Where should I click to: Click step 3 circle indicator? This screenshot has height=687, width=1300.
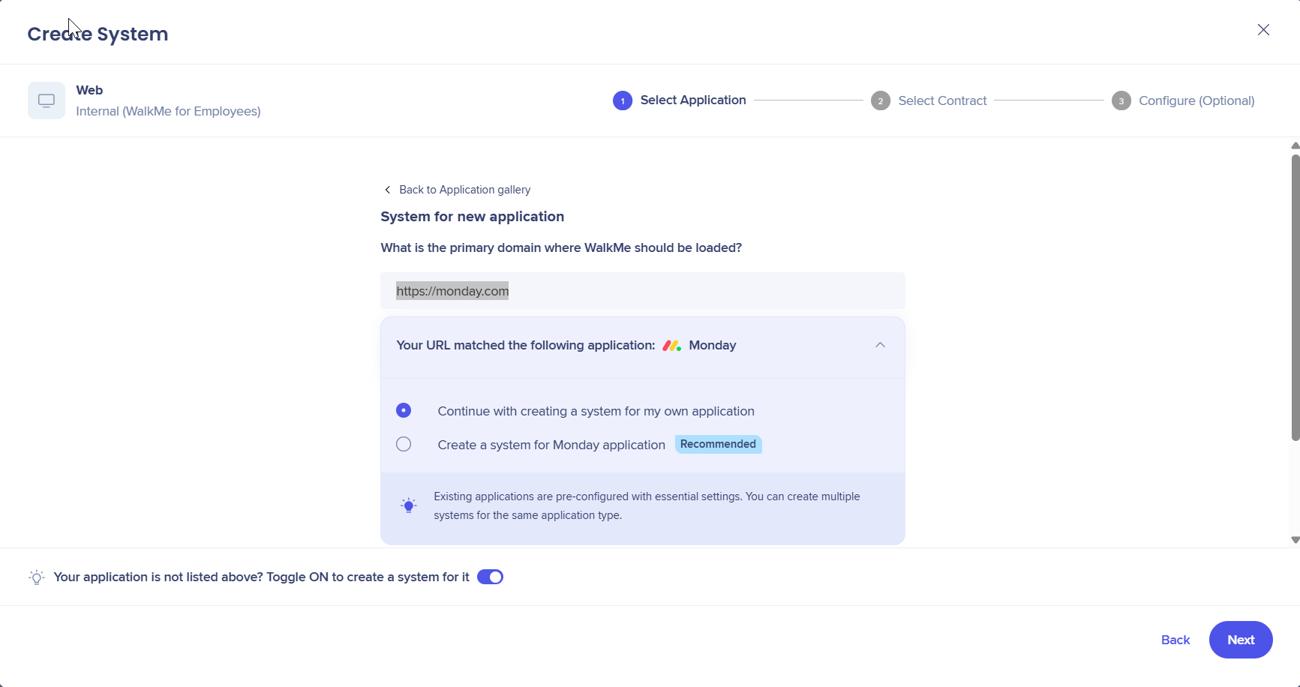(1121, 100)
